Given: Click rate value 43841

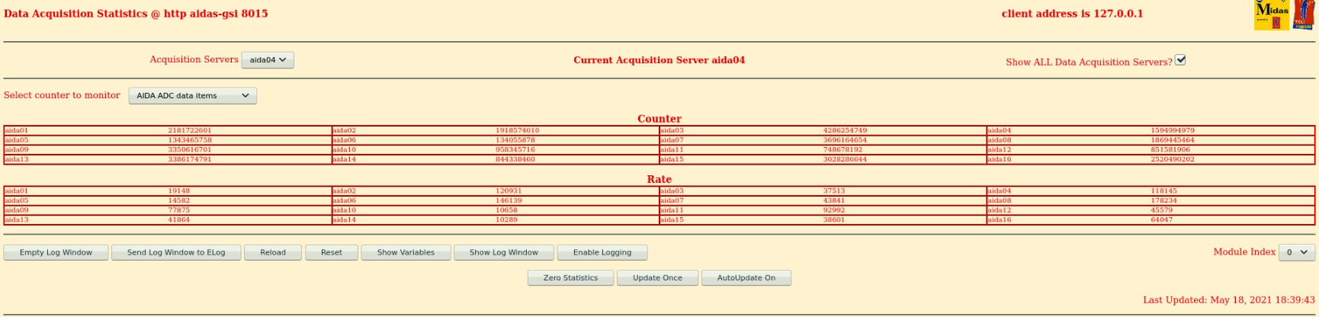Looking at the screenshot, I should (x=834, y=200).
